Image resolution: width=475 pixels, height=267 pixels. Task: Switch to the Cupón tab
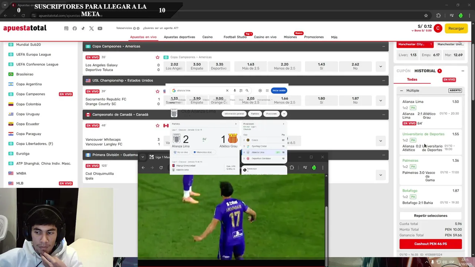tap(403, 71)
